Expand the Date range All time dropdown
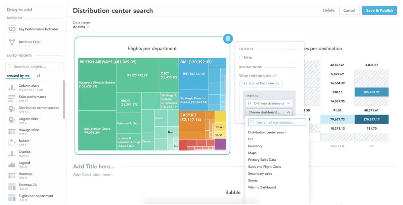 (x=81, y=27)
